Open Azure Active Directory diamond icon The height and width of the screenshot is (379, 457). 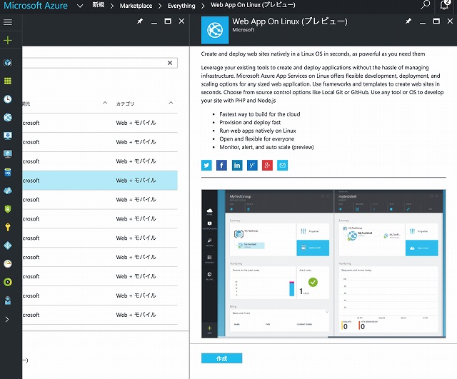point(8,246)
